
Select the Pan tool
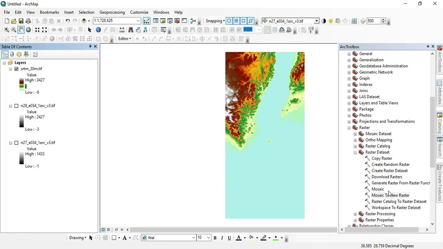pos(21,30)
